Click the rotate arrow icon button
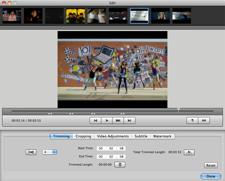The width and height of the screenshot is (225, 181). (x=192, y=120)
